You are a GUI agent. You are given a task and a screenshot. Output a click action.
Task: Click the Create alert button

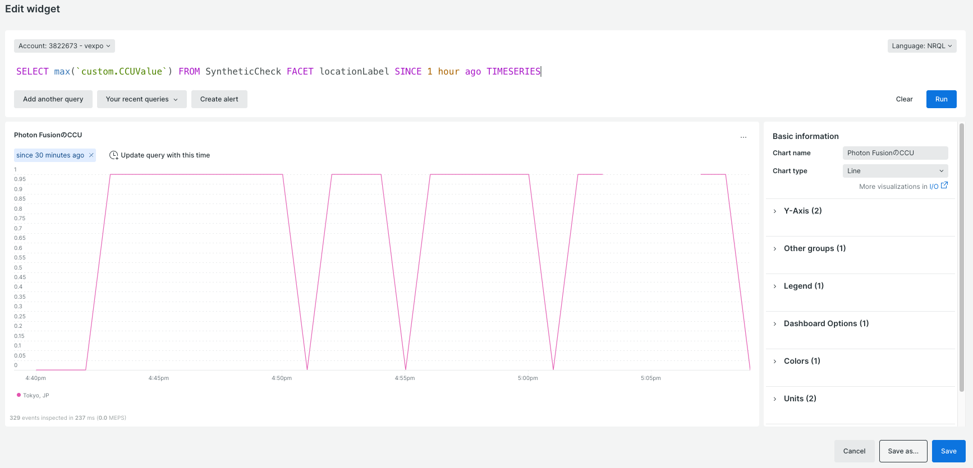[x=219, y=99]
